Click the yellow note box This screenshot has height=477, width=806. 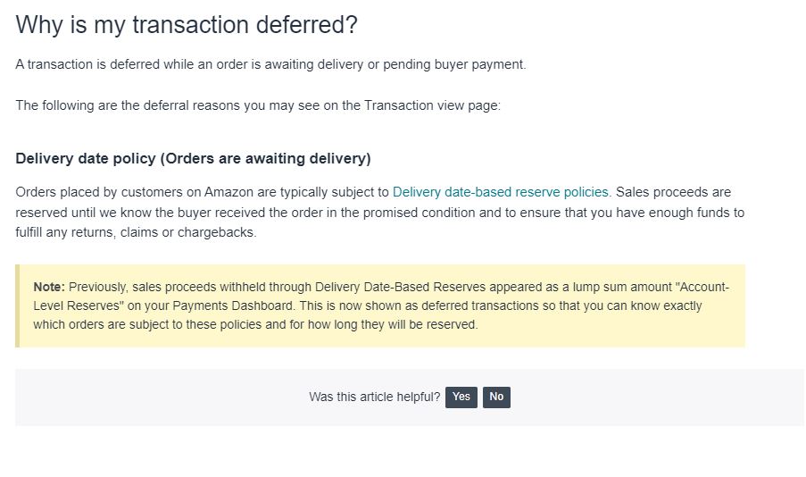[380, 305]
